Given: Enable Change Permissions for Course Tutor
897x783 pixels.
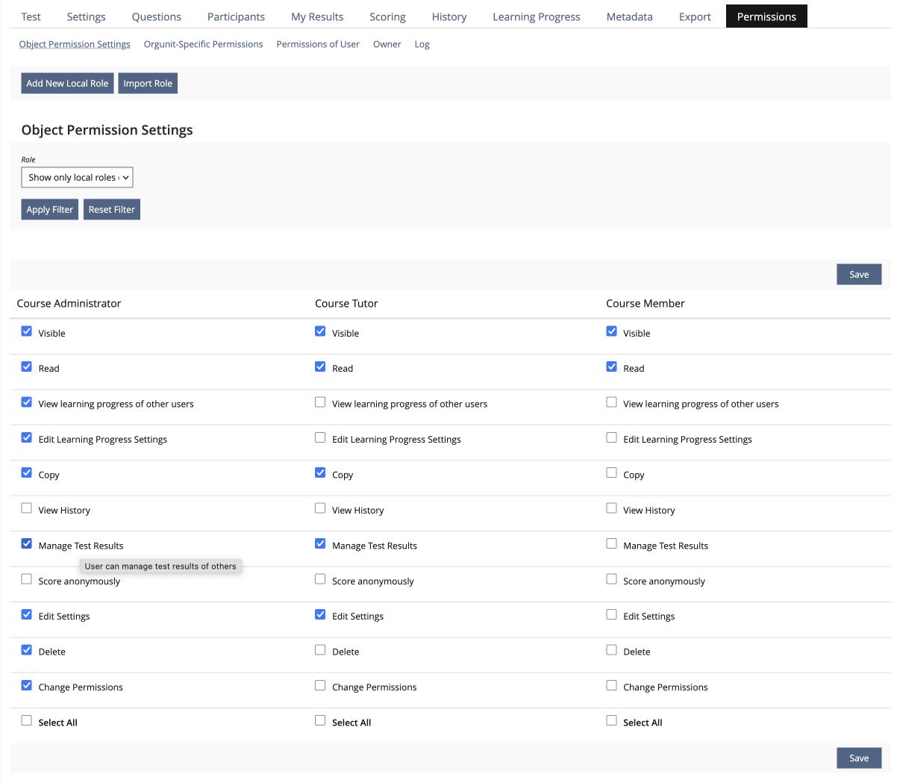Looking at the screenshot, I should 320,685.
